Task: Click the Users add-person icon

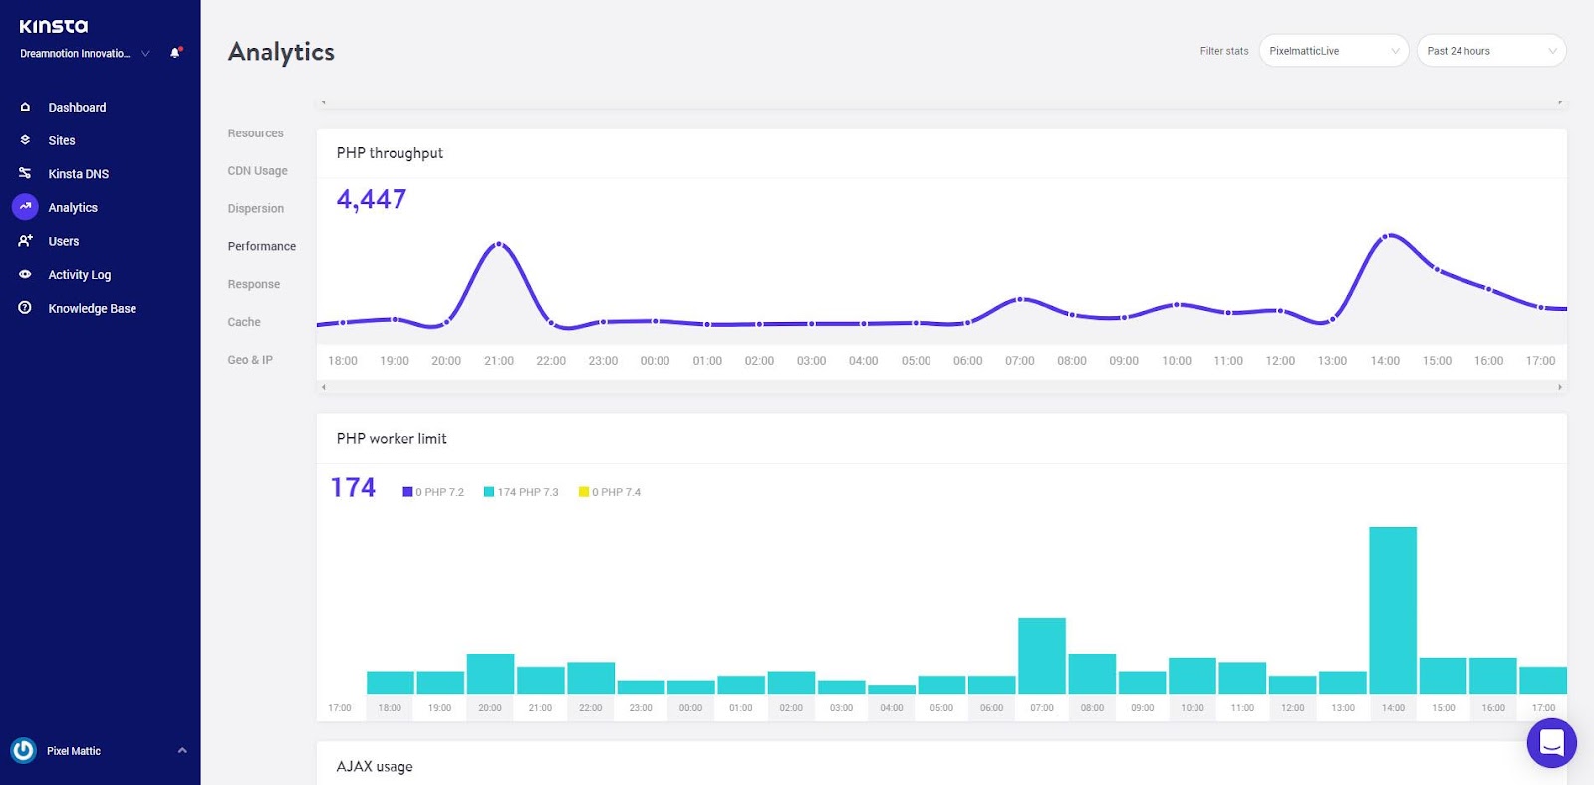Action: coord(25,241)
